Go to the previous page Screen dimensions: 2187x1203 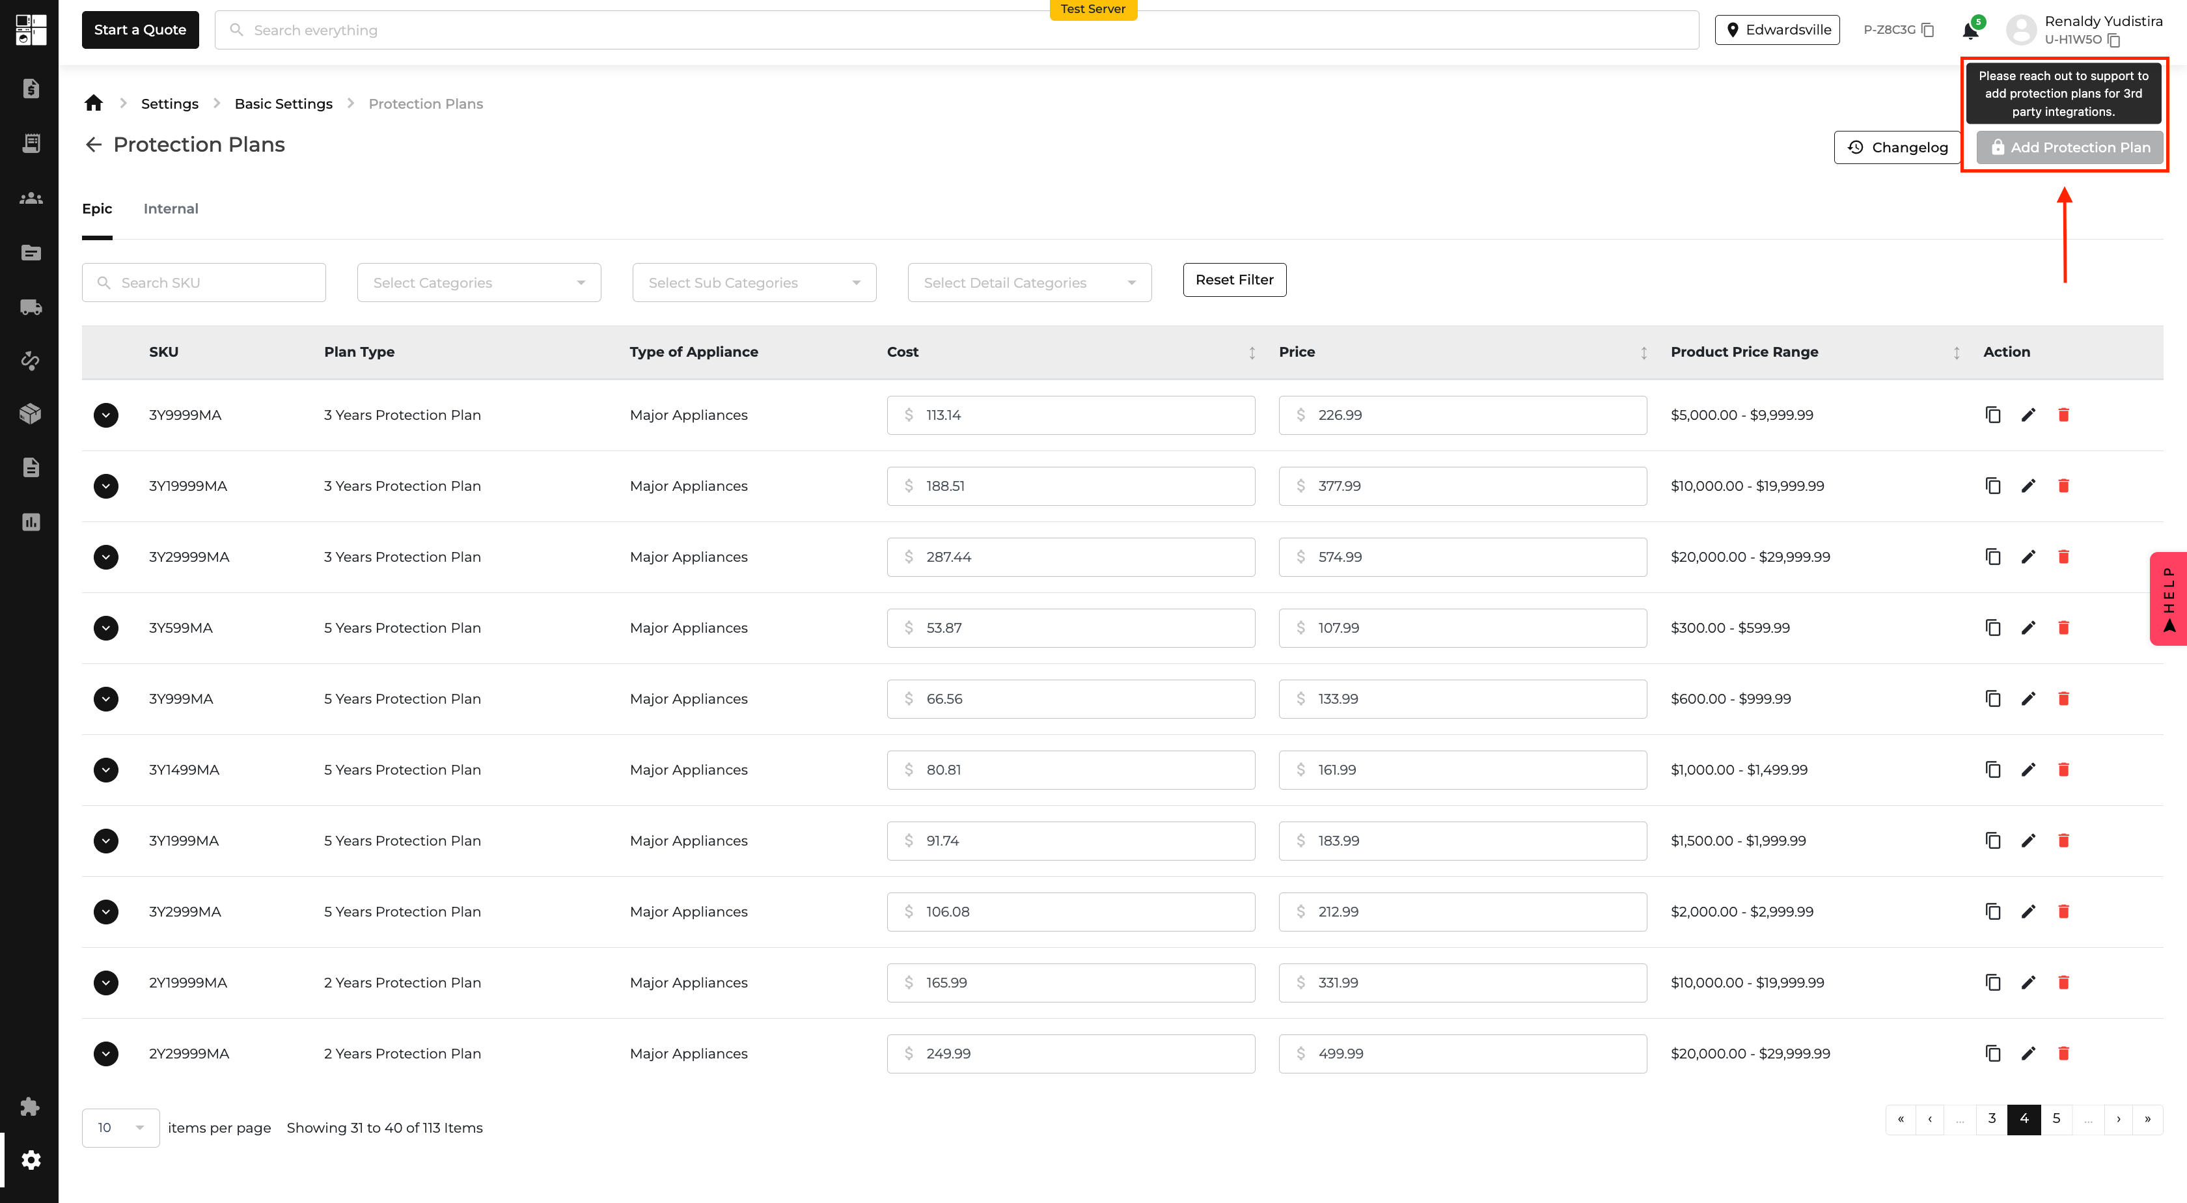point(1930,1119)
